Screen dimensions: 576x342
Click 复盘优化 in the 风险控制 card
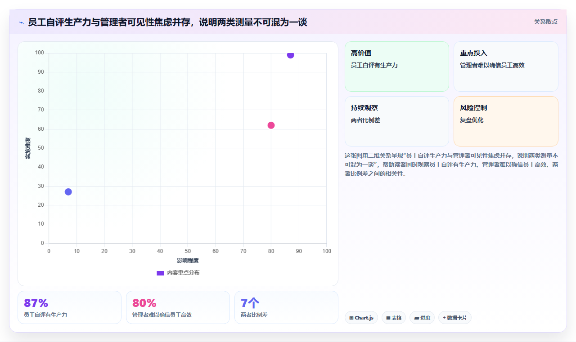click(472, 120)
